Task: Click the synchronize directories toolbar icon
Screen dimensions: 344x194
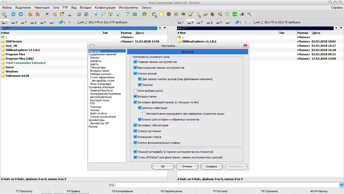Action: [x=111, y=14]
